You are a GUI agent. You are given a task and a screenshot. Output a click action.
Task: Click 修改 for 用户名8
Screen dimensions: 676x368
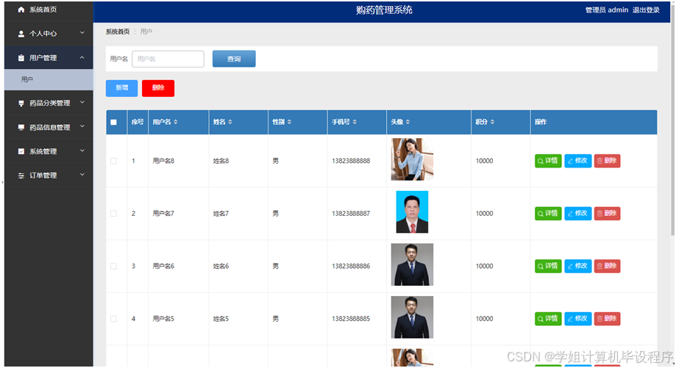[577, 161]
